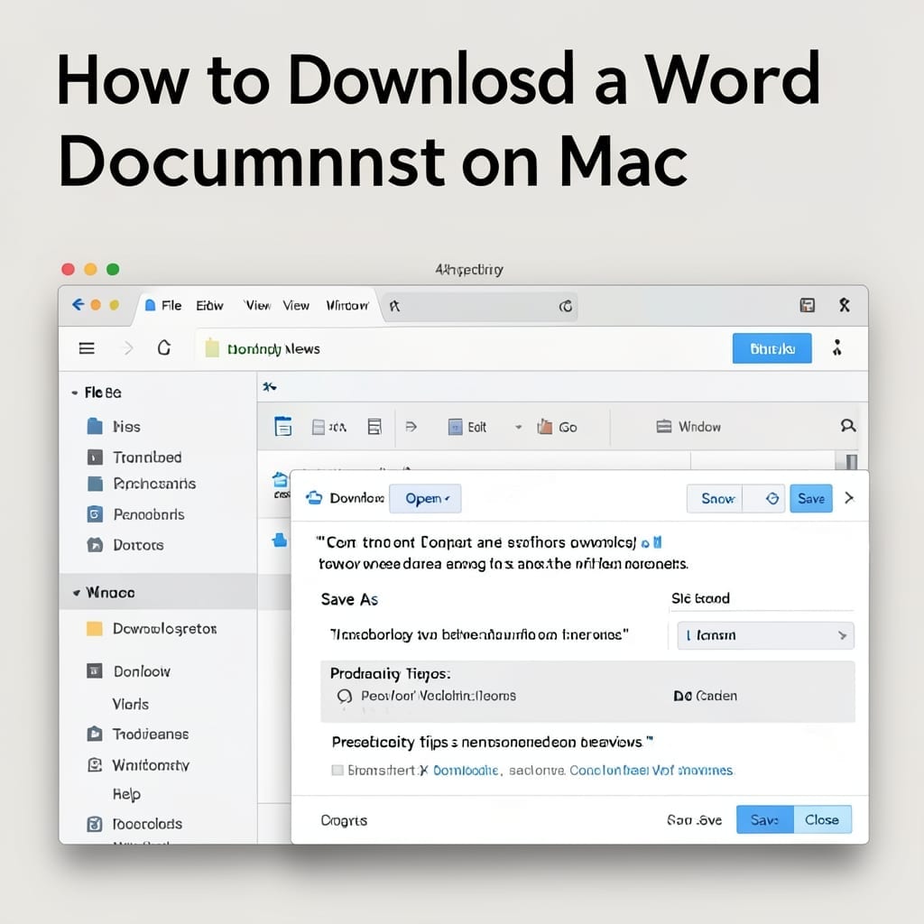Select the Fies folder in sidebar
The image size is (924, 924).
[x=114, y=426]
